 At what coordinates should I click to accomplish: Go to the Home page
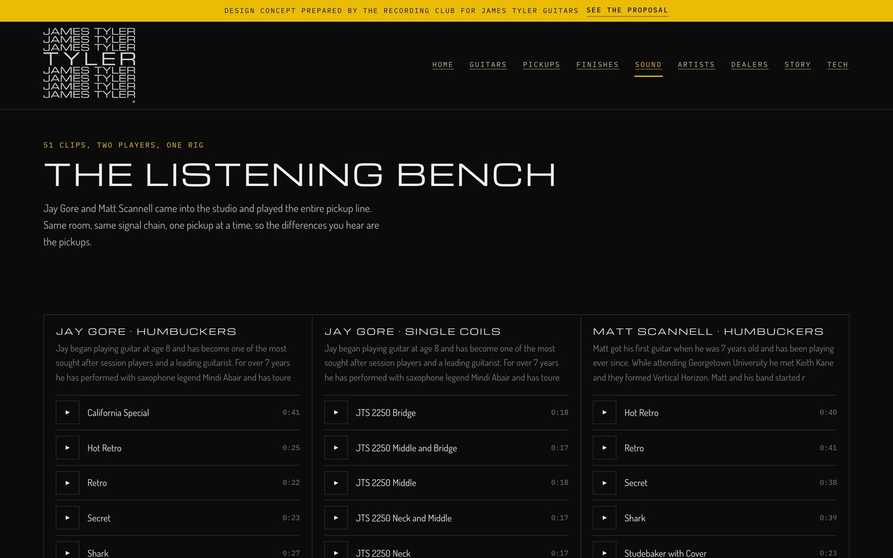tap(443, 64)
